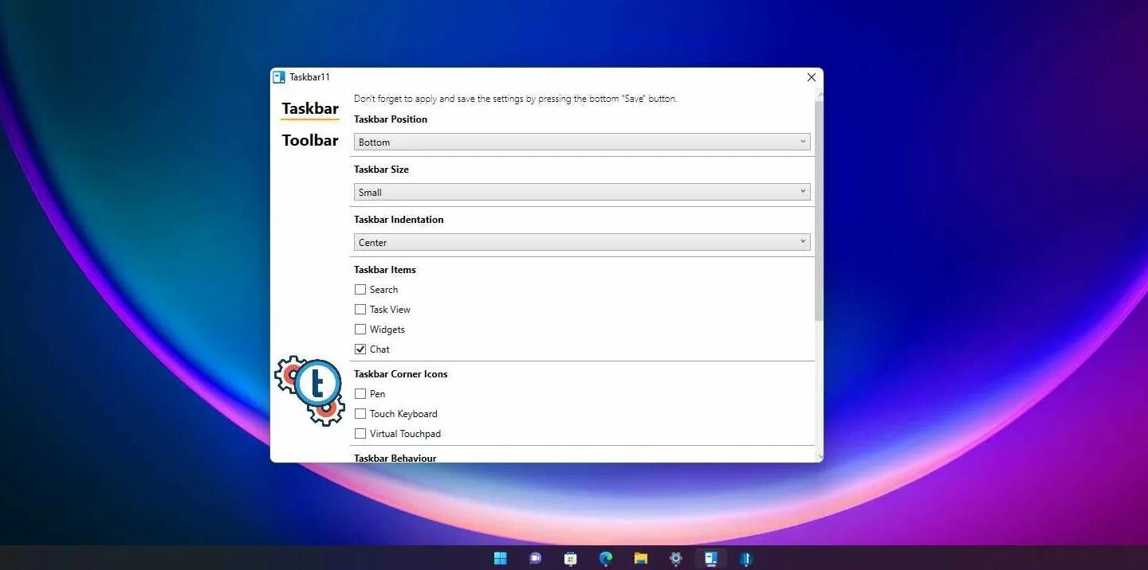This screenshot has height=570, width=1148.
Task: Enable Virtual Touchpad corner icon
Action: pyautogui.click(x=360, y=434)
